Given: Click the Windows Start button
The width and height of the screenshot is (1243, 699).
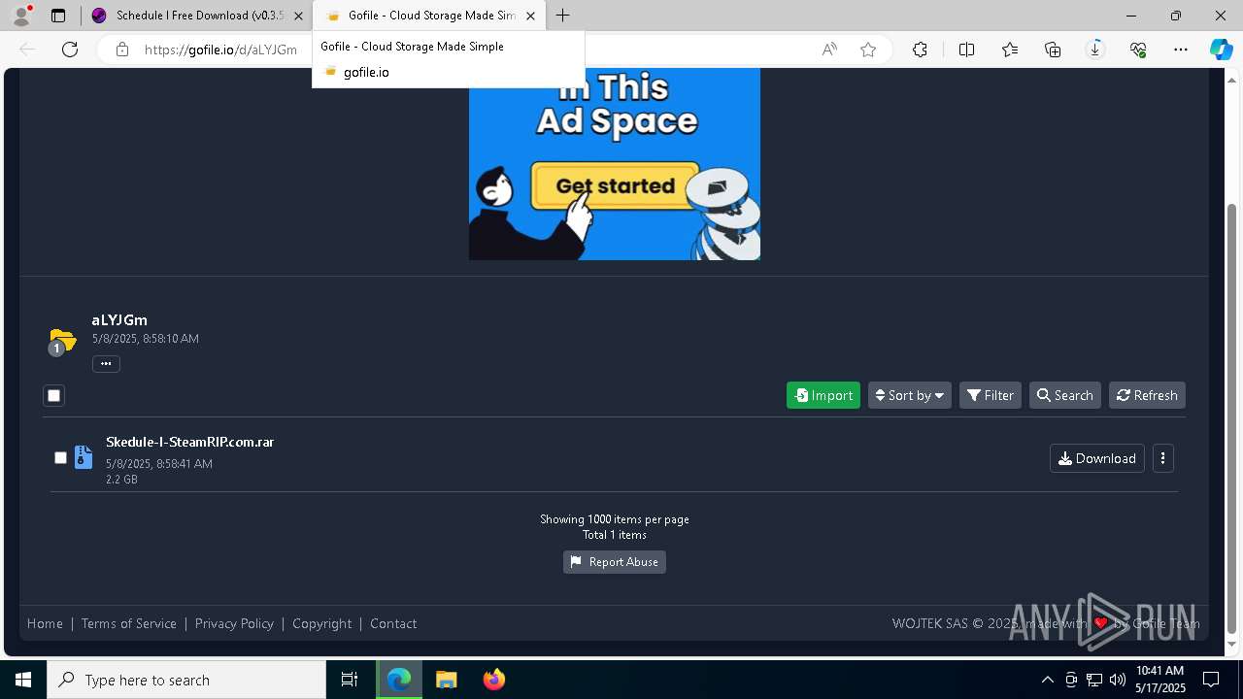Looking at the screenshot, I should coord(23,680).
